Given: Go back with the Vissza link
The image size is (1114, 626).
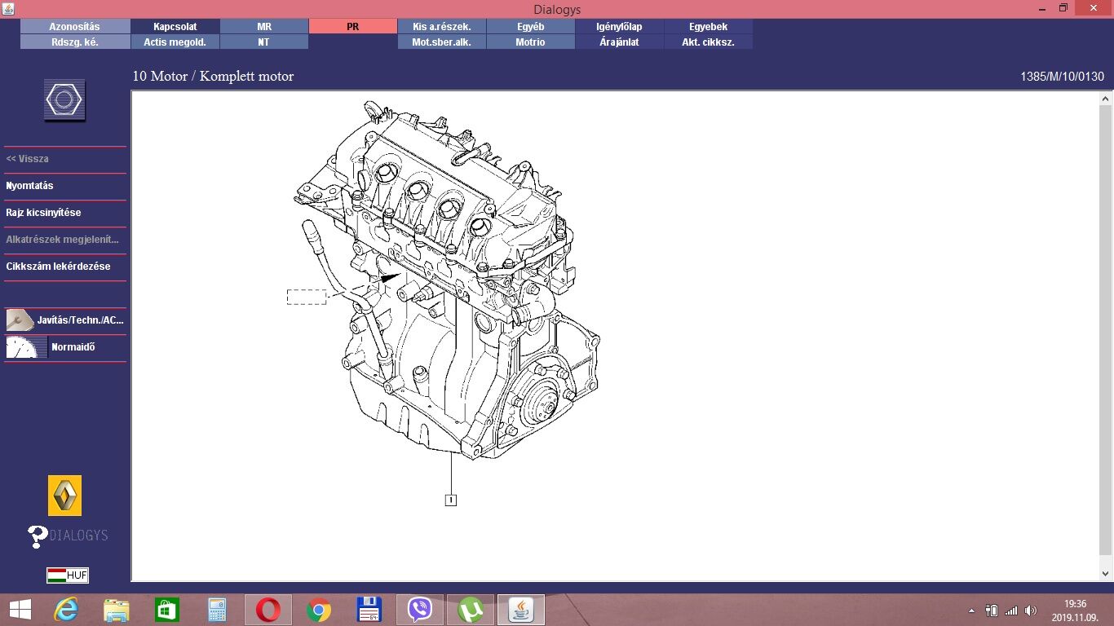Looking at the screenshot, I should [28, 159].
